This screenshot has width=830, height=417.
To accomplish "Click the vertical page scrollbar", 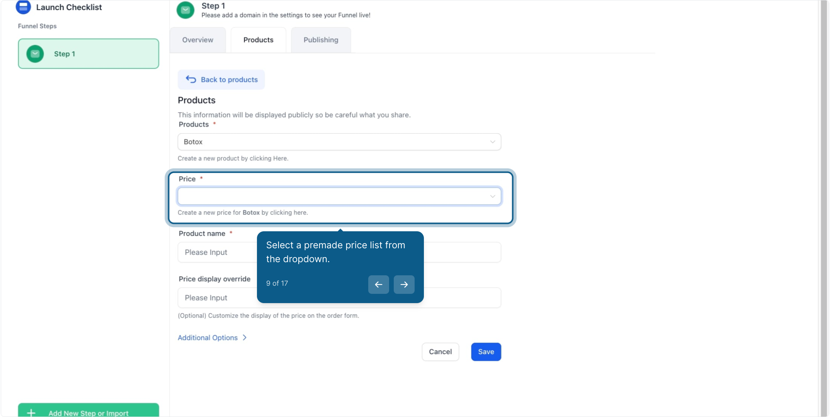I will coord(824,208).
